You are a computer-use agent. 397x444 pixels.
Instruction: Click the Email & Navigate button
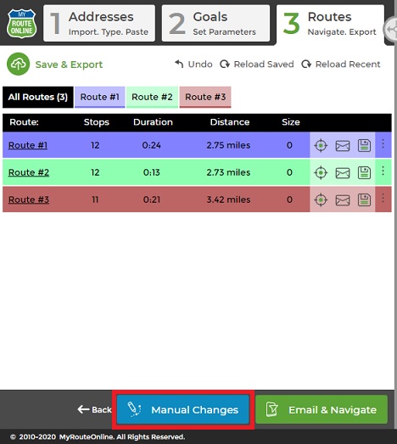click(x=322, y=410)
